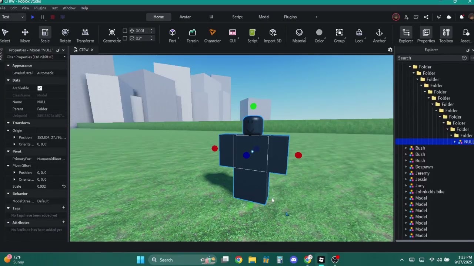Collapse the Pivot Offset group

click(x=8, y=166)
